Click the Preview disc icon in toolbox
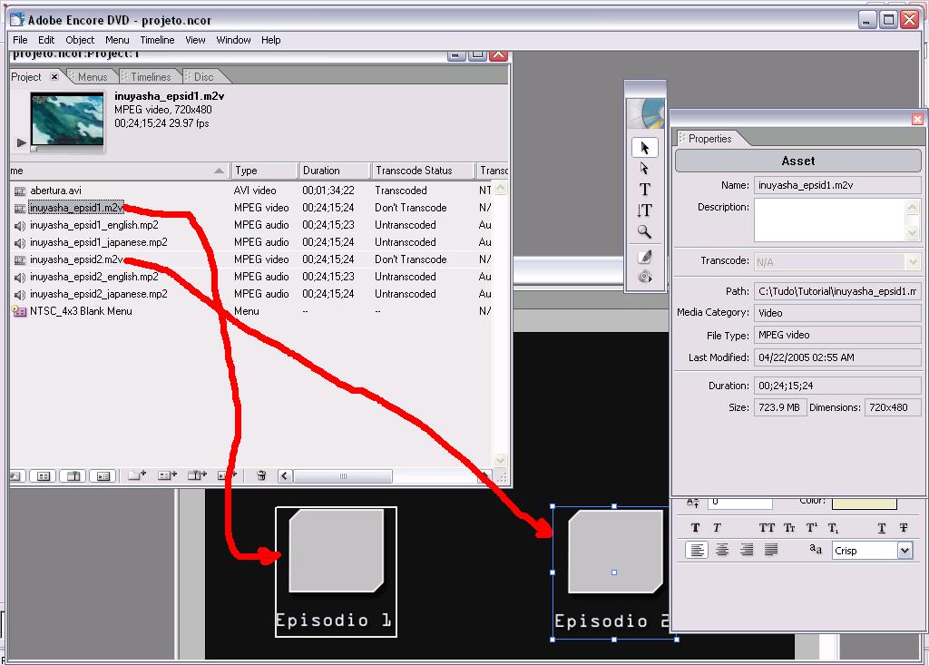The width and height of the screenshot is (929, 665). click(x=645, y=277)
